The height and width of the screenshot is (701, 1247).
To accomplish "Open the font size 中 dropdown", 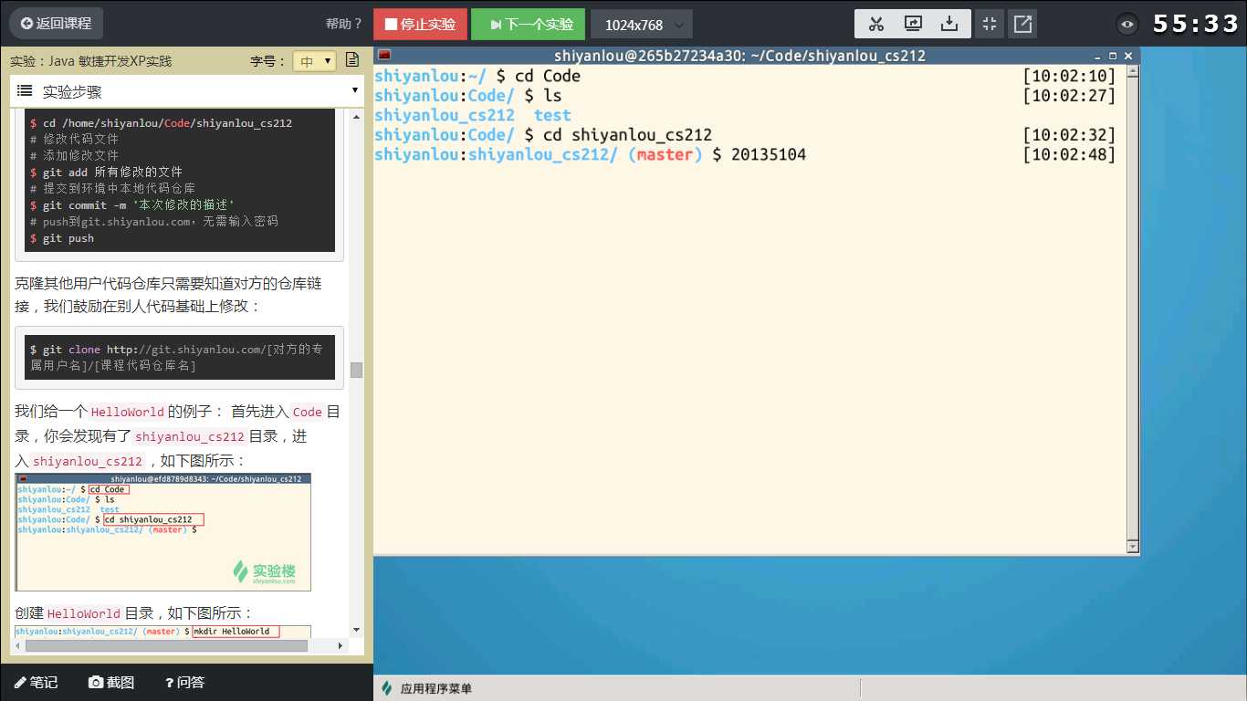I will click(315, 61).
